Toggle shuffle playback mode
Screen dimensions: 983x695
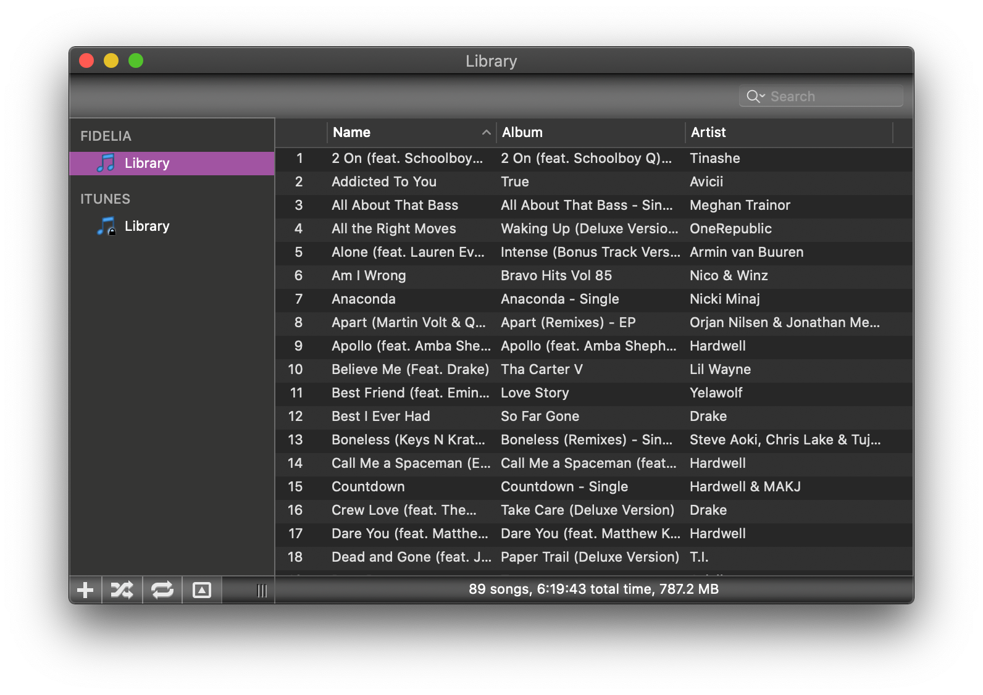pyautogui.click(x=122, y=590)
